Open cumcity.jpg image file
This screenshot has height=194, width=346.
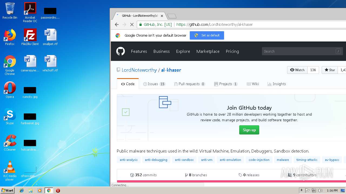click(30, 92)
